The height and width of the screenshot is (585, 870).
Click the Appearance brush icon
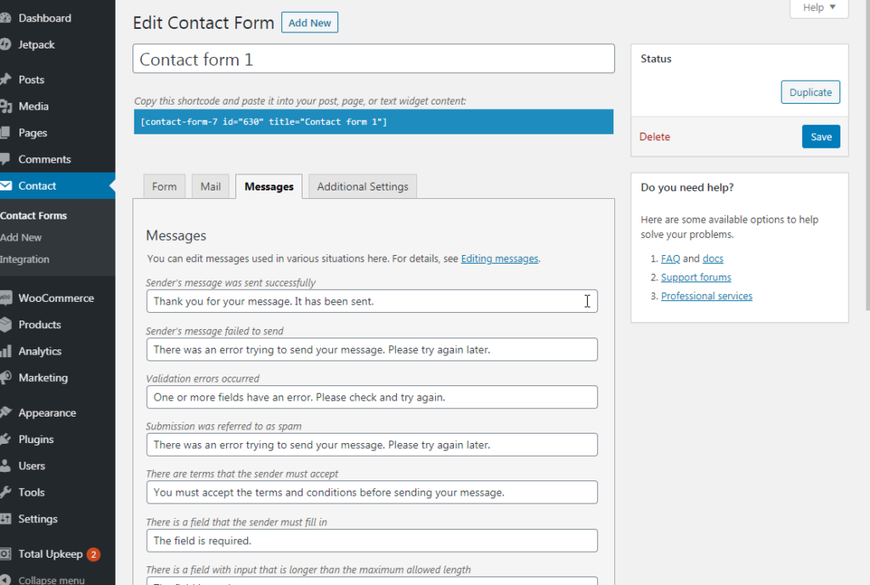point(5,413)
